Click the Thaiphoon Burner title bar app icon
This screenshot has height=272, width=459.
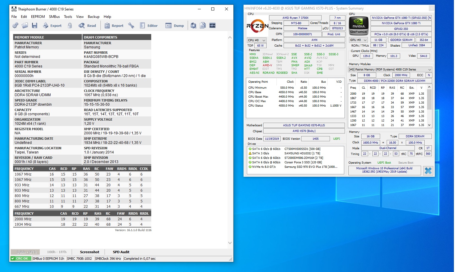14,9
